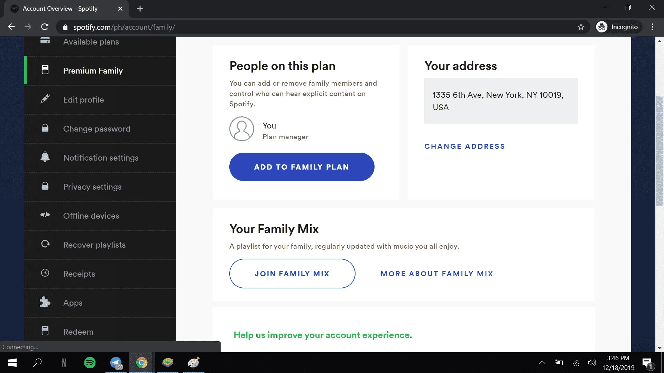The image size is (664, 373).
Task: Open Notification settings
Action: [100, 158]
